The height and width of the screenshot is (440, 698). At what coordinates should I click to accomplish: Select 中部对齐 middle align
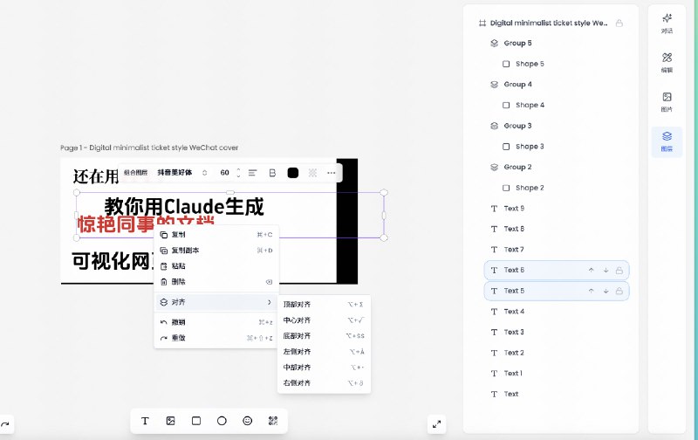tap(324, 368)
